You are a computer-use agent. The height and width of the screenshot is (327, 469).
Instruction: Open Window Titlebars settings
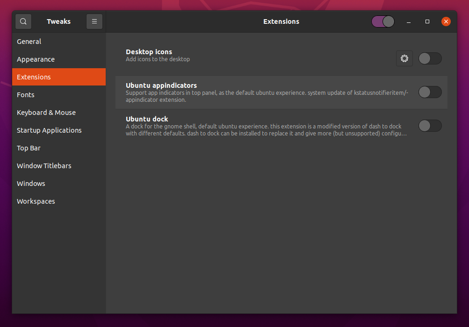coord(59,165)
